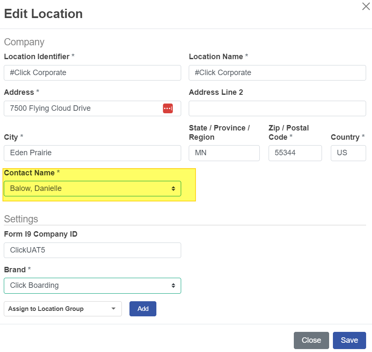Click the Settings section heading

tap(21, 219)
